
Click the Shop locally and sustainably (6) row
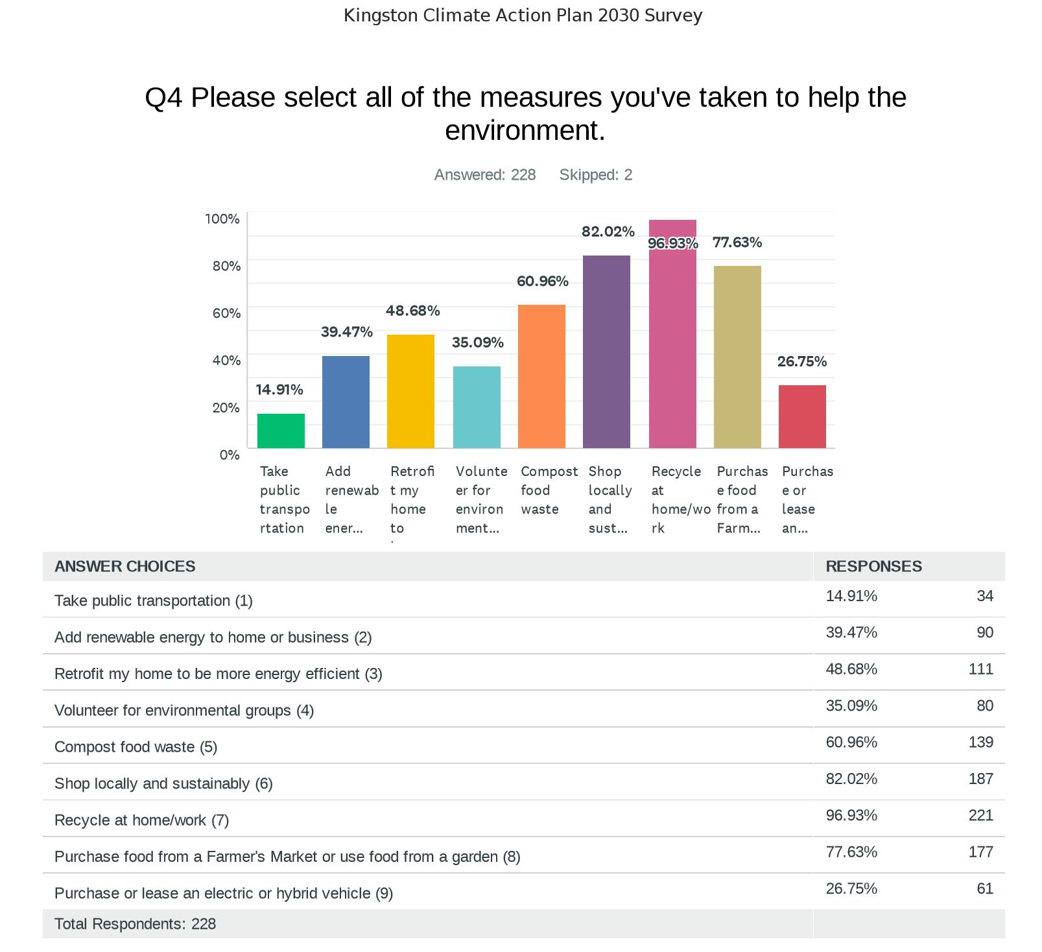click(x=163, y=783)
